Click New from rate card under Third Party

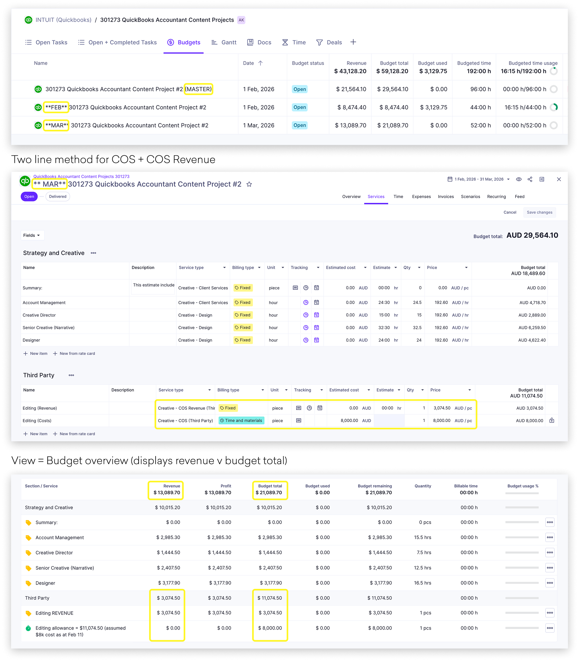point(74,434)
